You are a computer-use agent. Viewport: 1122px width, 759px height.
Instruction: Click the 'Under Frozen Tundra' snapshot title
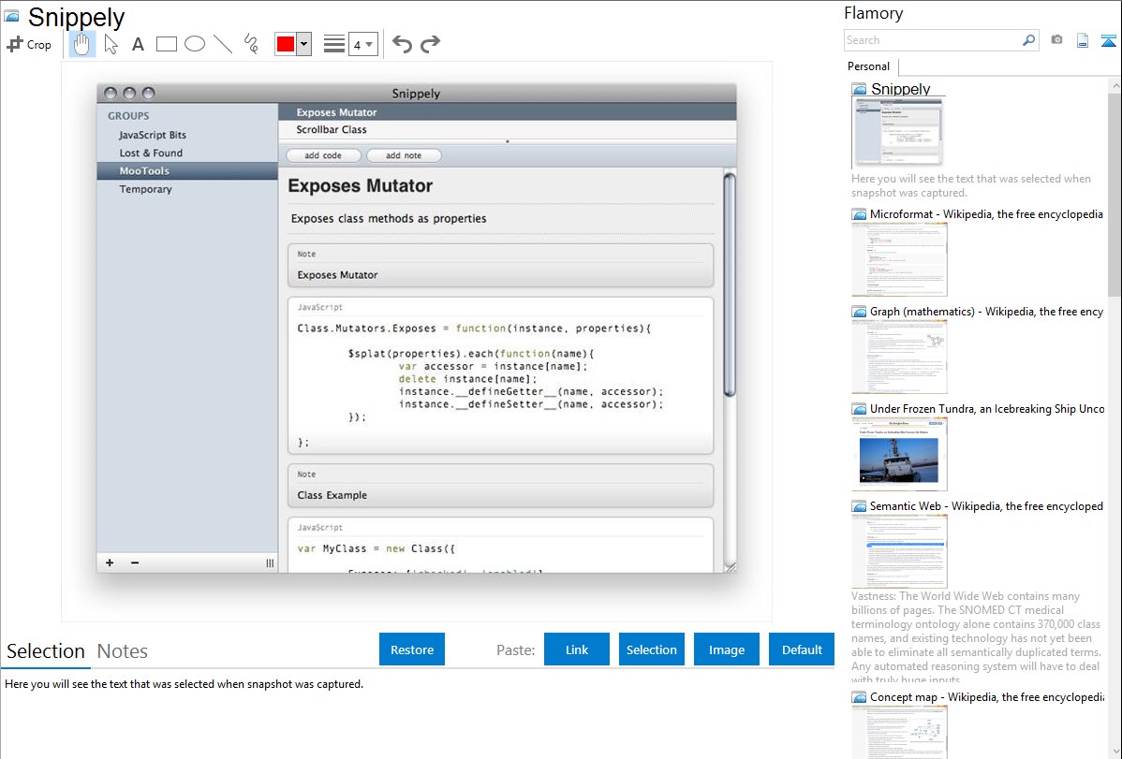pos(987,408)
